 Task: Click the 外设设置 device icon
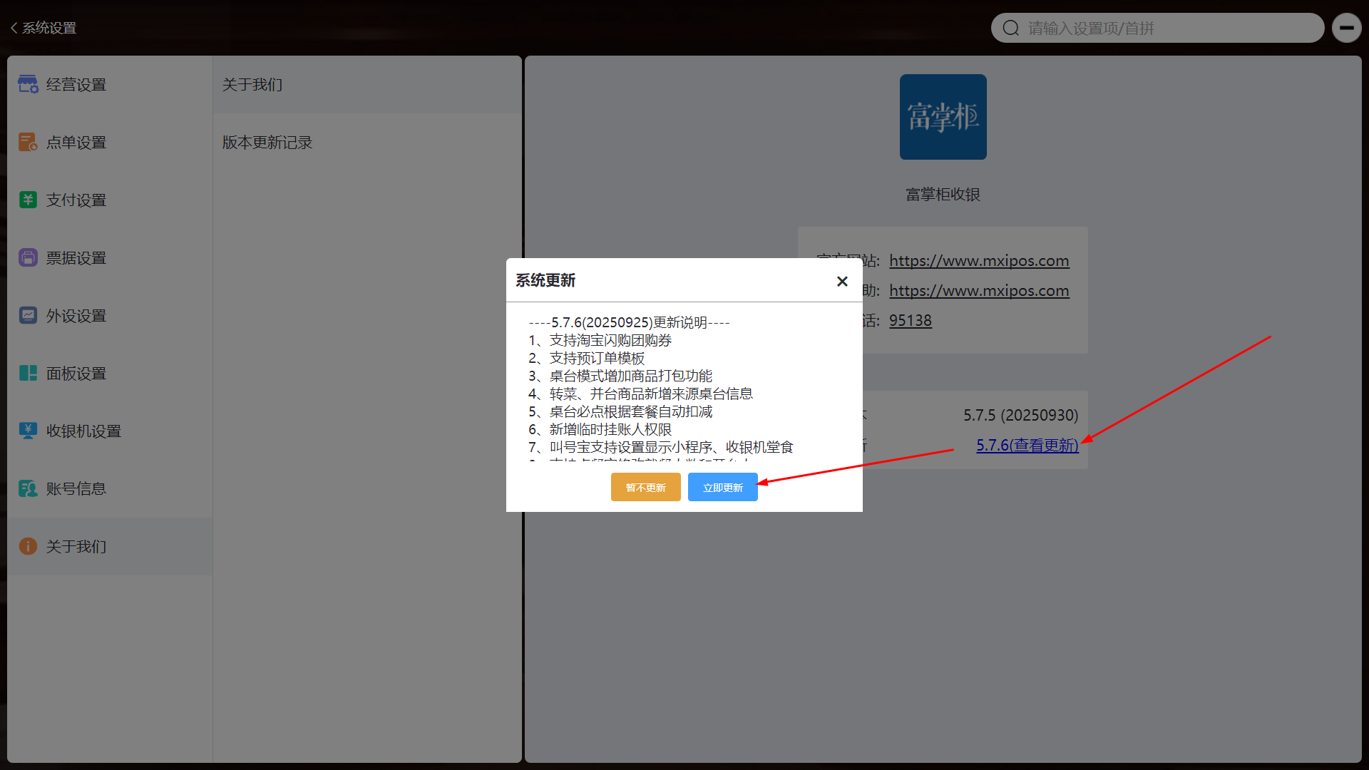tap(28, 315)
